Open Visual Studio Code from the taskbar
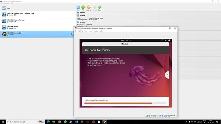221x124 pixels. click(x=76, y=122)
